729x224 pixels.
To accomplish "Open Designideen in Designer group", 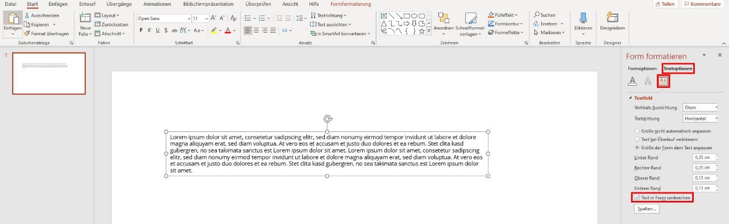I will coord(612,20).
